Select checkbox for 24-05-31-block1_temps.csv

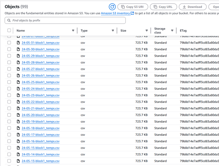[x=9, y=42]
